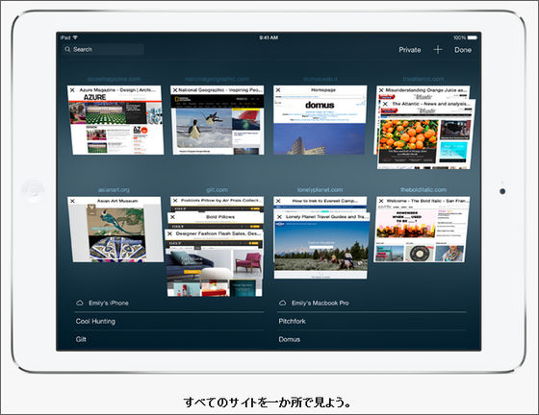Screen dimensions: 539x415
Task: Select the Asian Art Museum thumbnail
Action: [115, 230]
